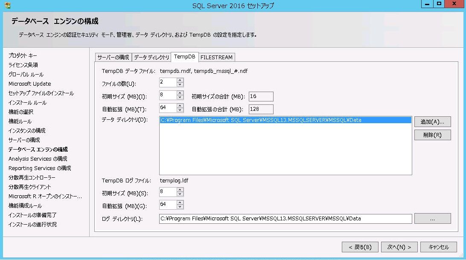The width and height of the screenshot is (466, 260).
Task: Click 機能構成ルール in the step list
Action: [x=25, y=206]
